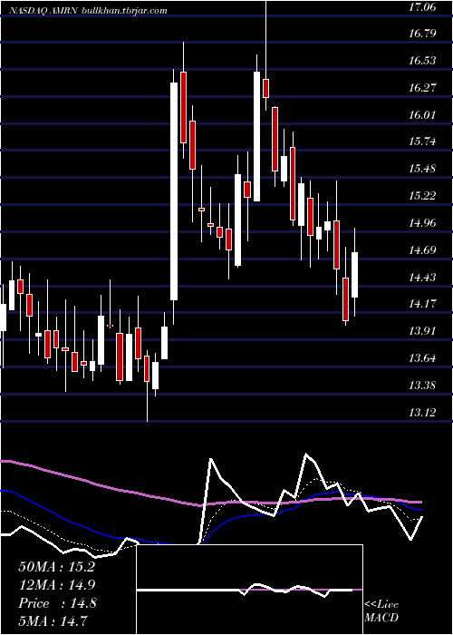Click inside the MACD inset chart

[249, 590]
